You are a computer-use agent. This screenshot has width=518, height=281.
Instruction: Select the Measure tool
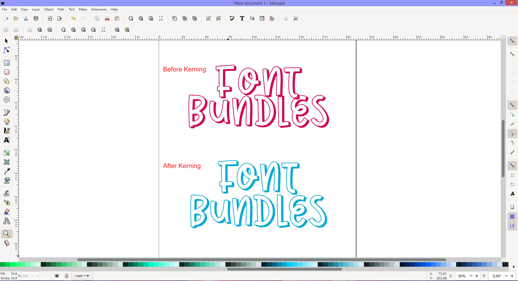[7, 243]
